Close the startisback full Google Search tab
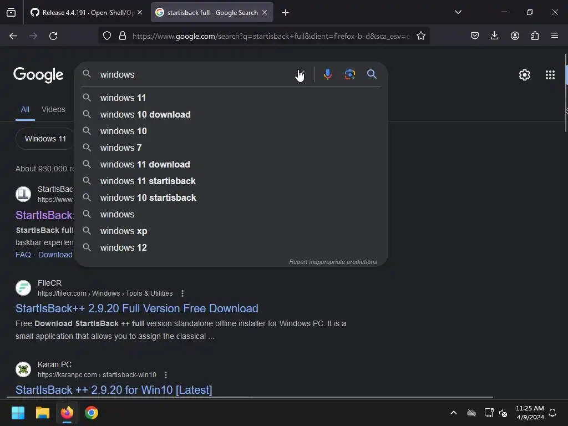 265,12
